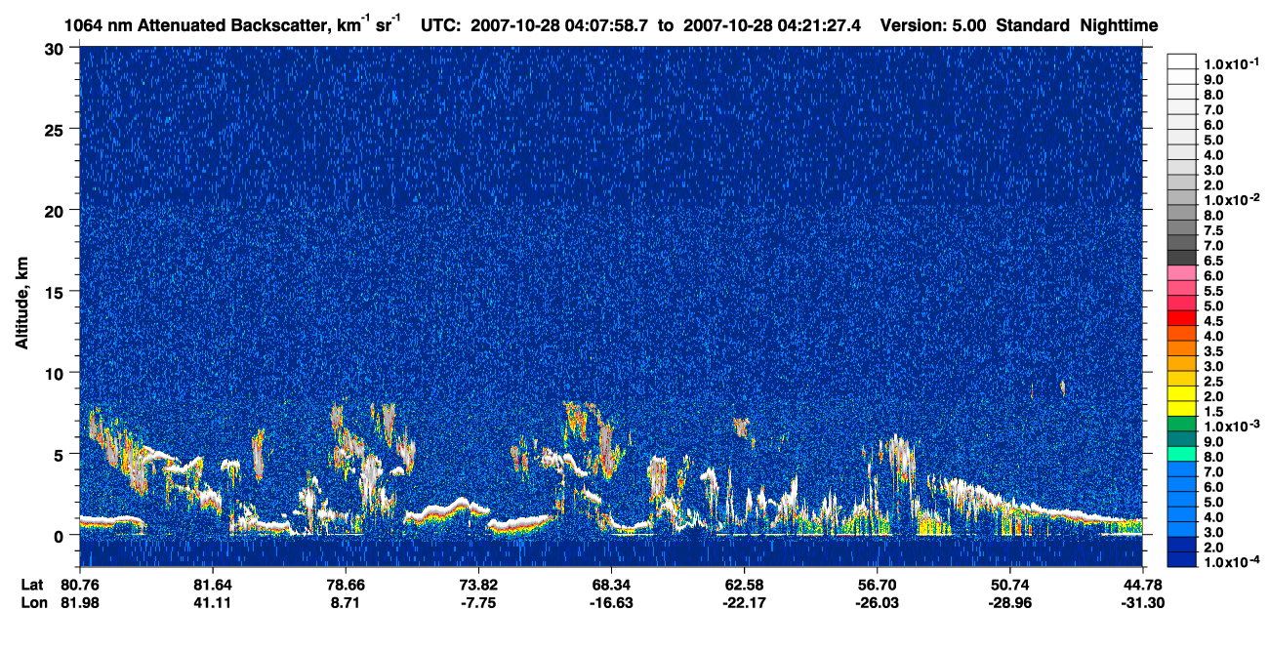Click longitude value '-28.96'

(x=1009, y=602)
